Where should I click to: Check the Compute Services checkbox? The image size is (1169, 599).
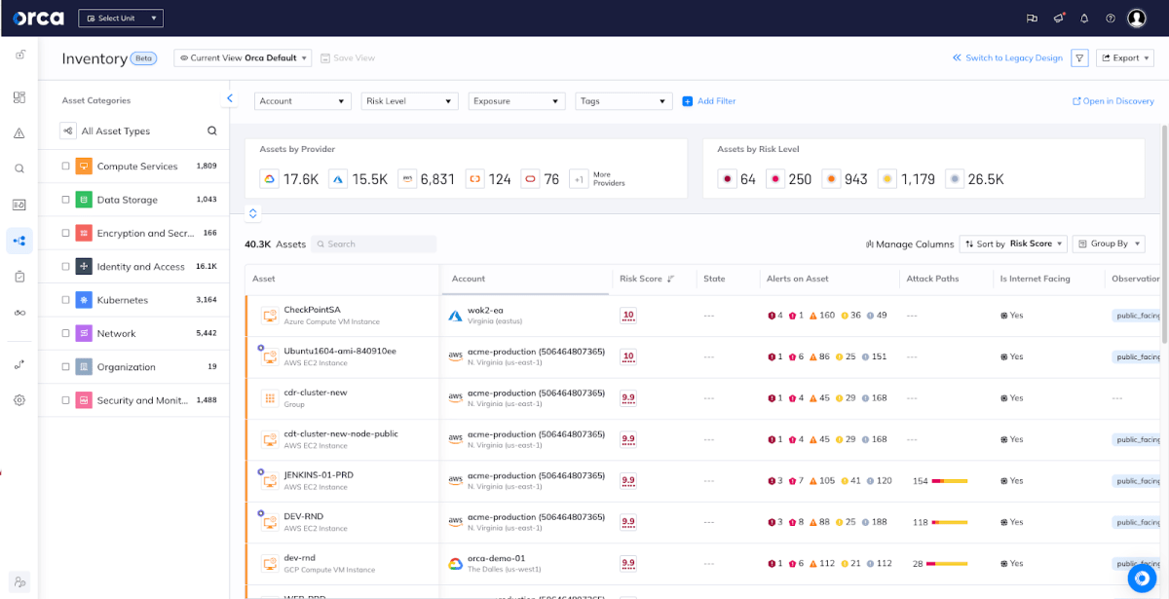pyautogui.click(x=65, y=167)
